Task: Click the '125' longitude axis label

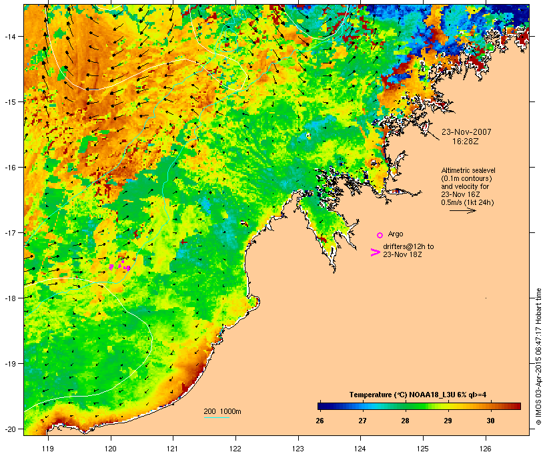Action: (x=423, y=449)
